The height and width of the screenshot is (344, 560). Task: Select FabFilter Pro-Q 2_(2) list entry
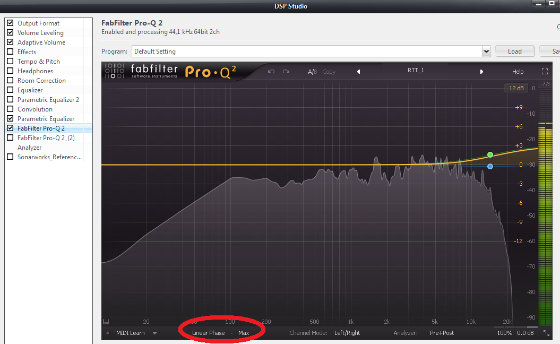tap(46, 138)
